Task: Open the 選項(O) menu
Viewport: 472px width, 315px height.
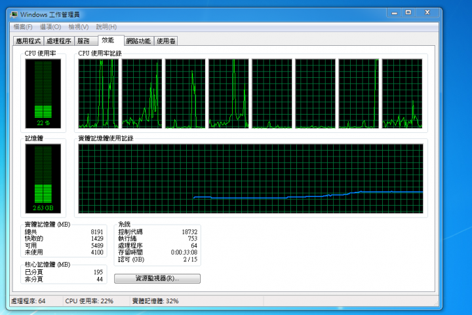Action: coord(50,27)
